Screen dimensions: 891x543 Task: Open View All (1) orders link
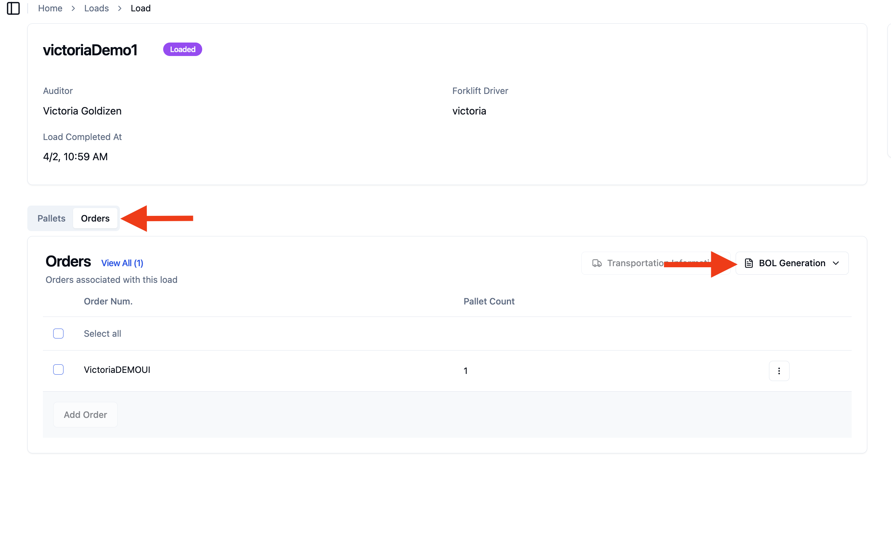(x=122, y=263)
